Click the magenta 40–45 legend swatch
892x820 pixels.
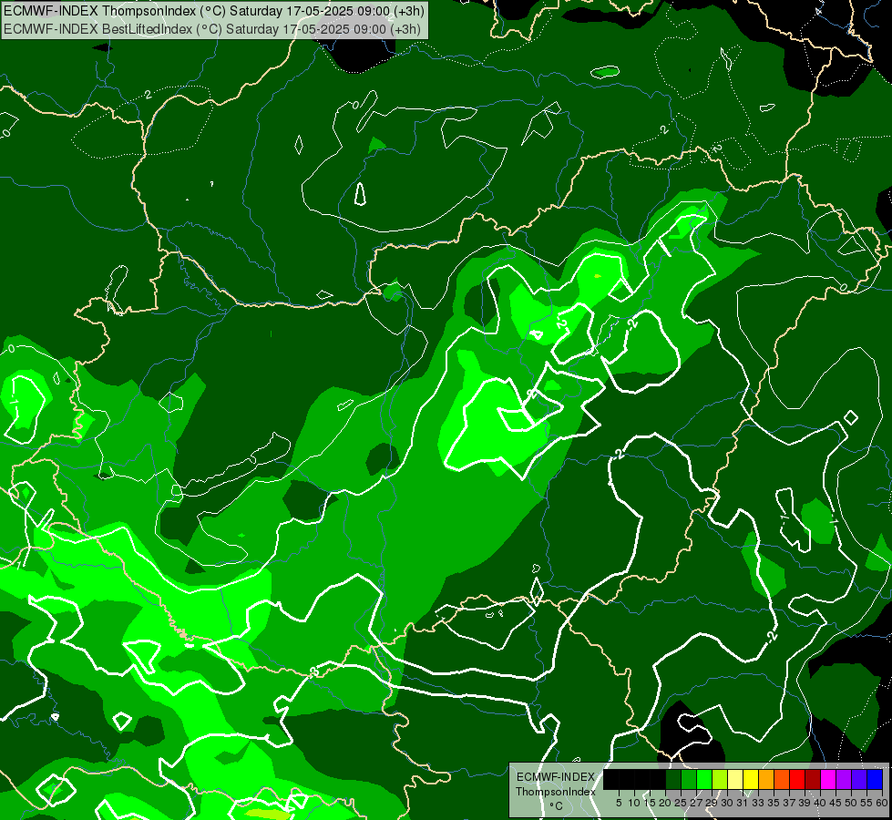829,779
